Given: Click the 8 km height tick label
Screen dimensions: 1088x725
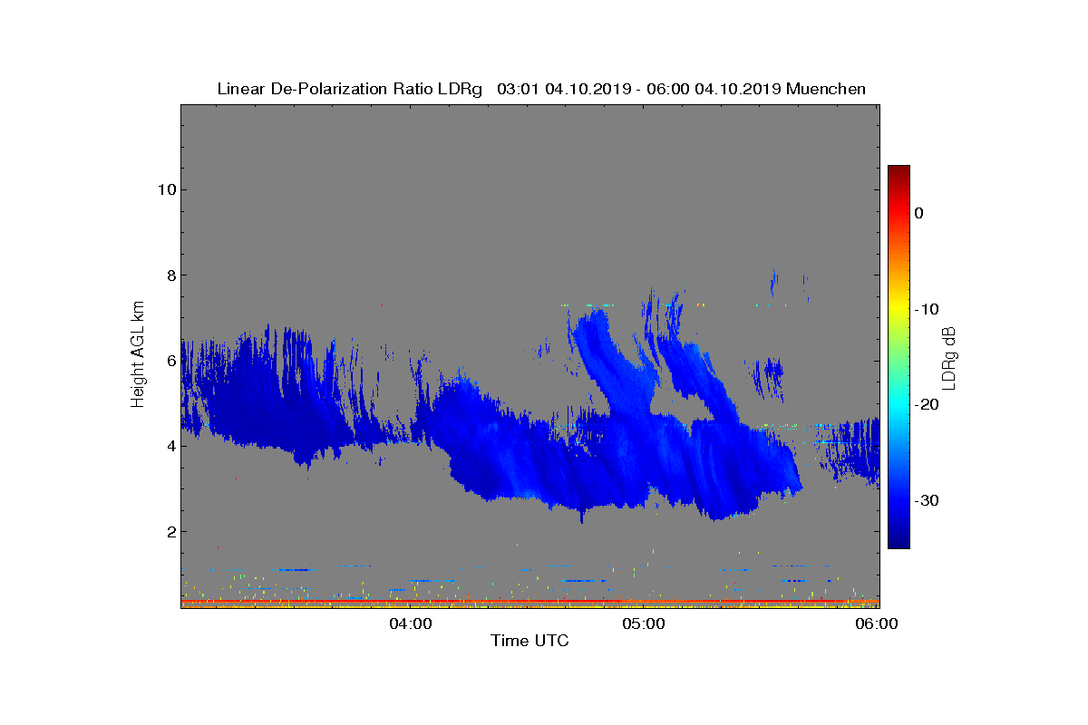Looking at the screenshot, I should 170,275.
